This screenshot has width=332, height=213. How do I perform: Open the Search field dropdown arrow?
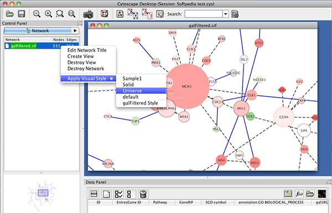tap(226, 14)
